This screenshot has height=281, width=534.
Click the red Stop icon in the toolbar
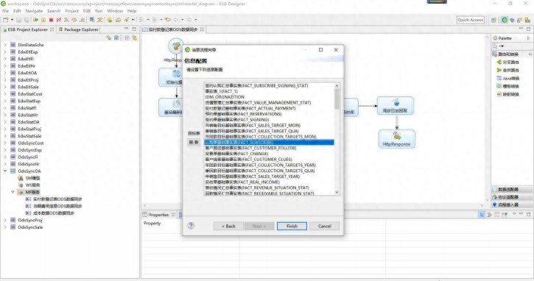(x=51, y=20)
